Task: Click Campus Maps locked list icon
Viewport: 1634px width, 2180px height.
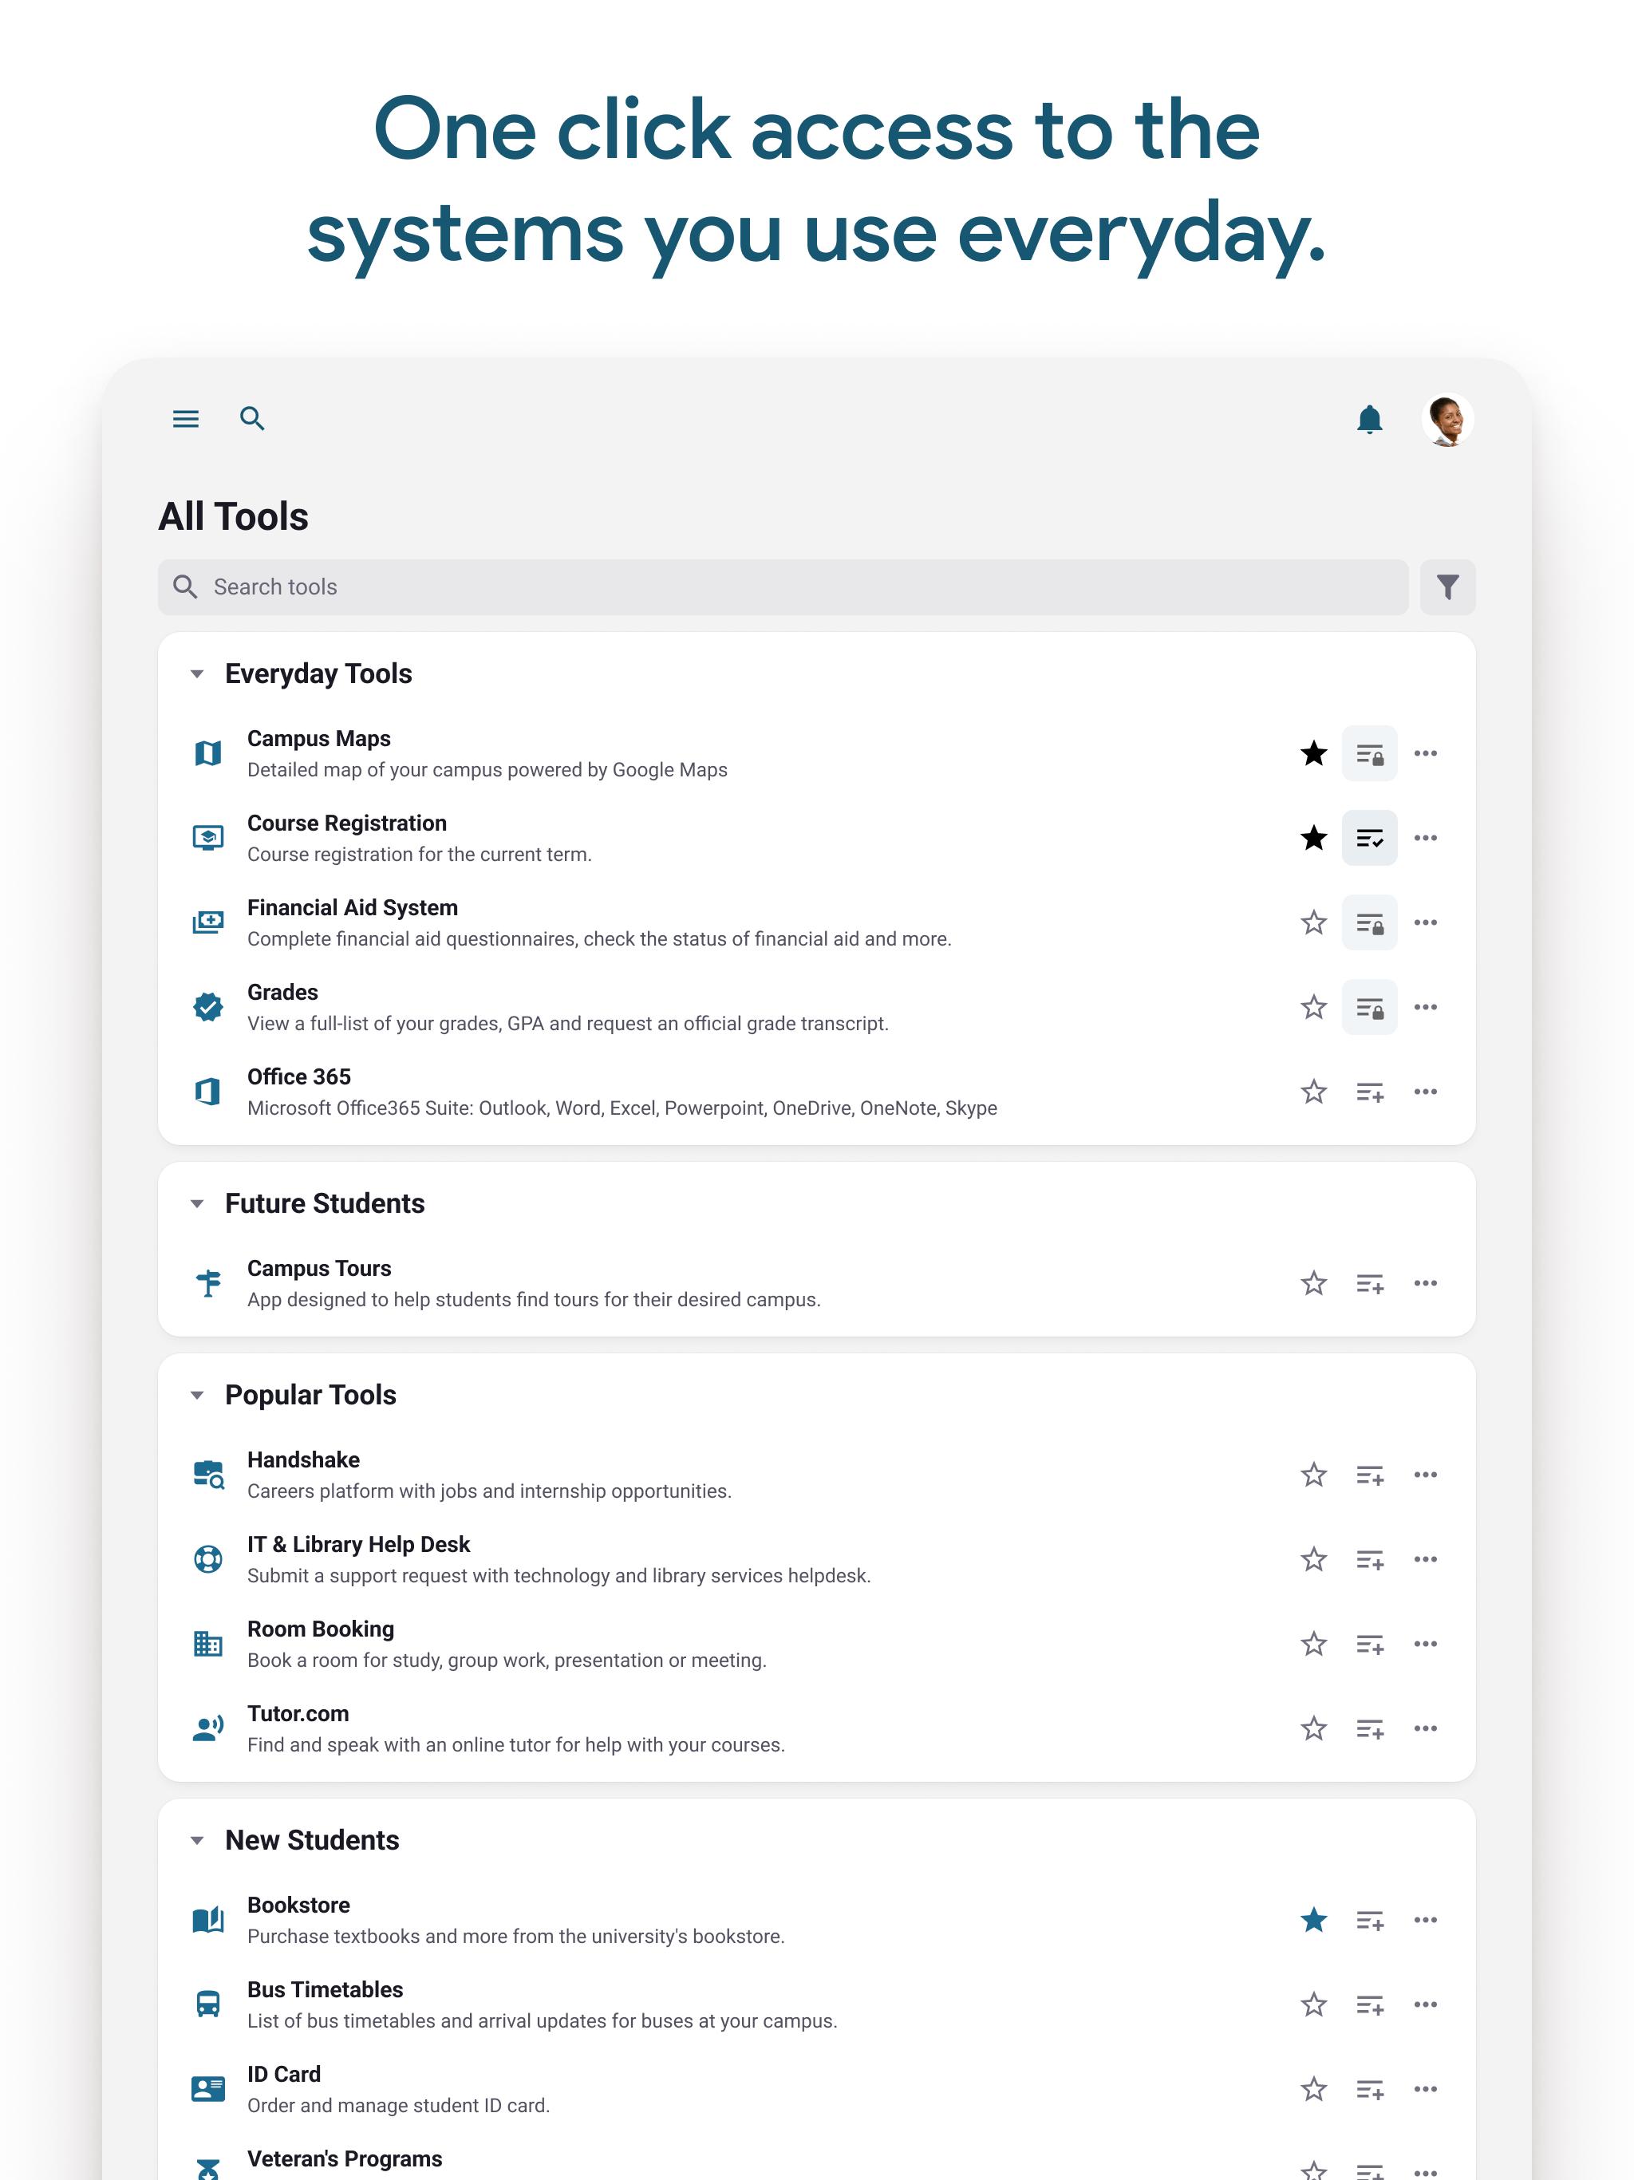Action: (x=1369, y=754)
